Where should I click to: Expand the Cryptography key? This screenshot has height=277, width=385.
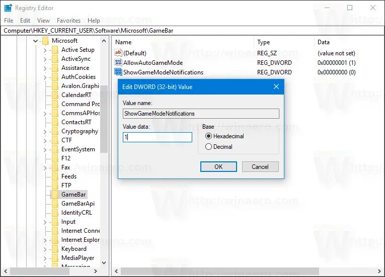[x=45, y=132]
